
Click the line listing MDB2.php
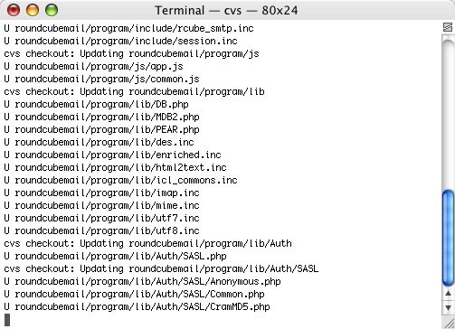click(101, 117)
